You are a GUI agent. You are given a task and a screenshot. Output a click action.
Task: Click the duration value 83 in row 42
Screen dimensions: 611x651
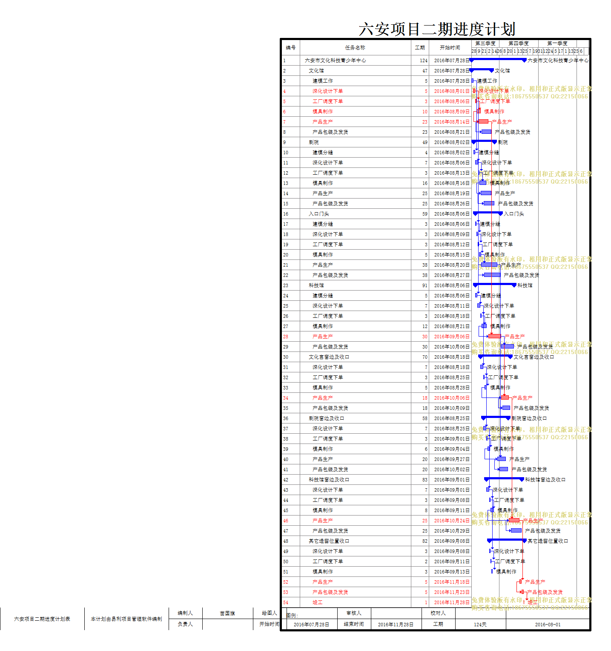click(425, 480)
